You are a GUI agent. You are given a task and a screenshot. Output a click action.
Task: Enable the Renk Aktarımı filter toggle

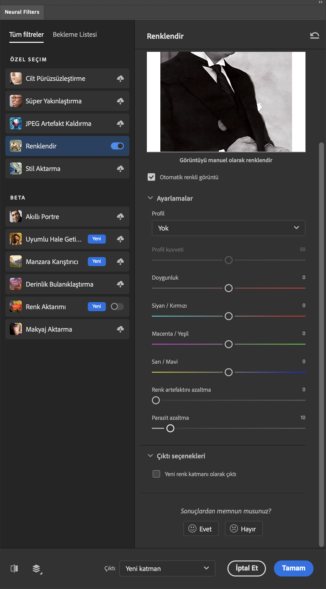click(x=117, y=307)
